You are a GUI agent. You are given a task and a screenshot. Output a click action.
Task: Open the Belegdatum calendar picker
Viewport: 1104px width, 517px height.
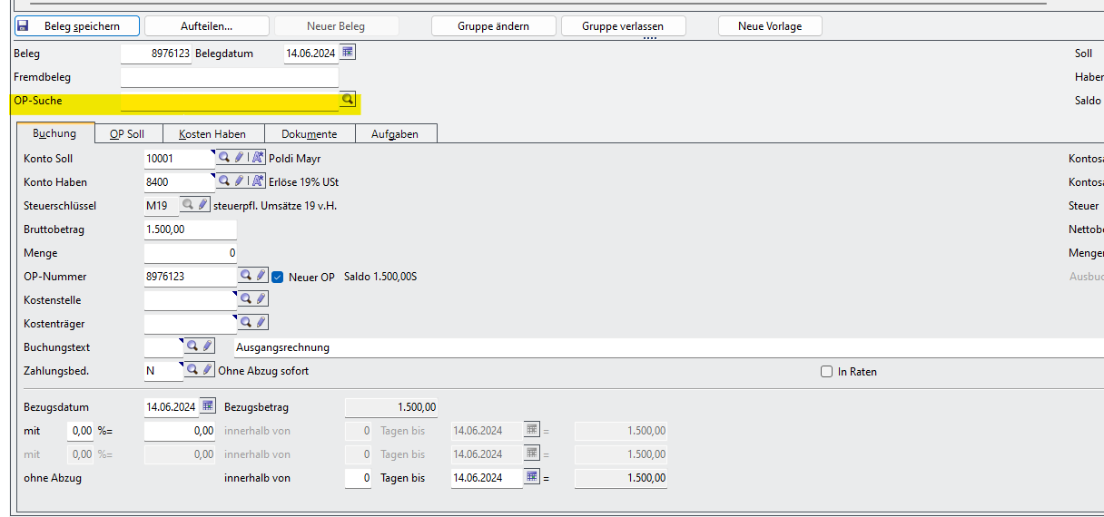[348, 53]
